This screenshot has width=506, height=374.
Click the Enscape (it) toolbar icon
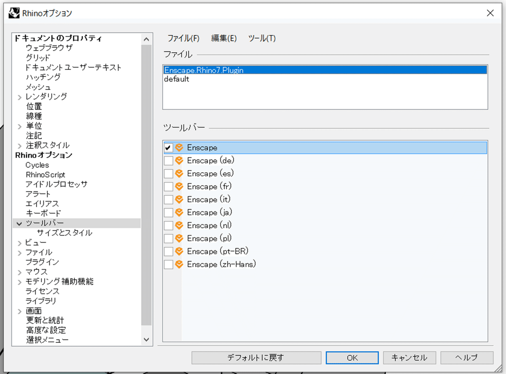(179, 200)
